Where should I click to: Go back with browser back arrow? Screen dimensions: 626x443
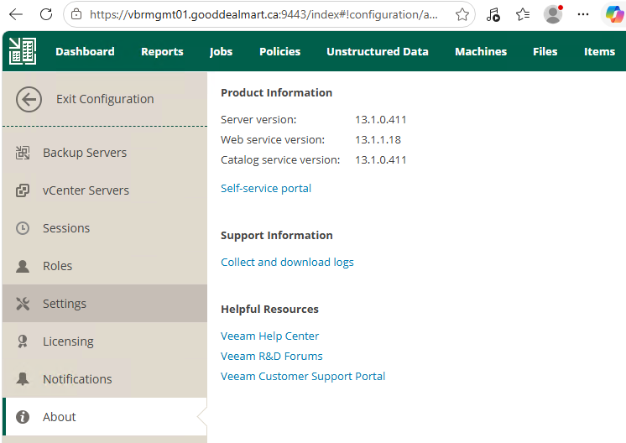pyautogui.click(x=16, y=15)
